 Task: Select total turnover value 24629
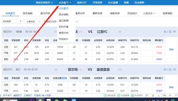coord(60,53)
